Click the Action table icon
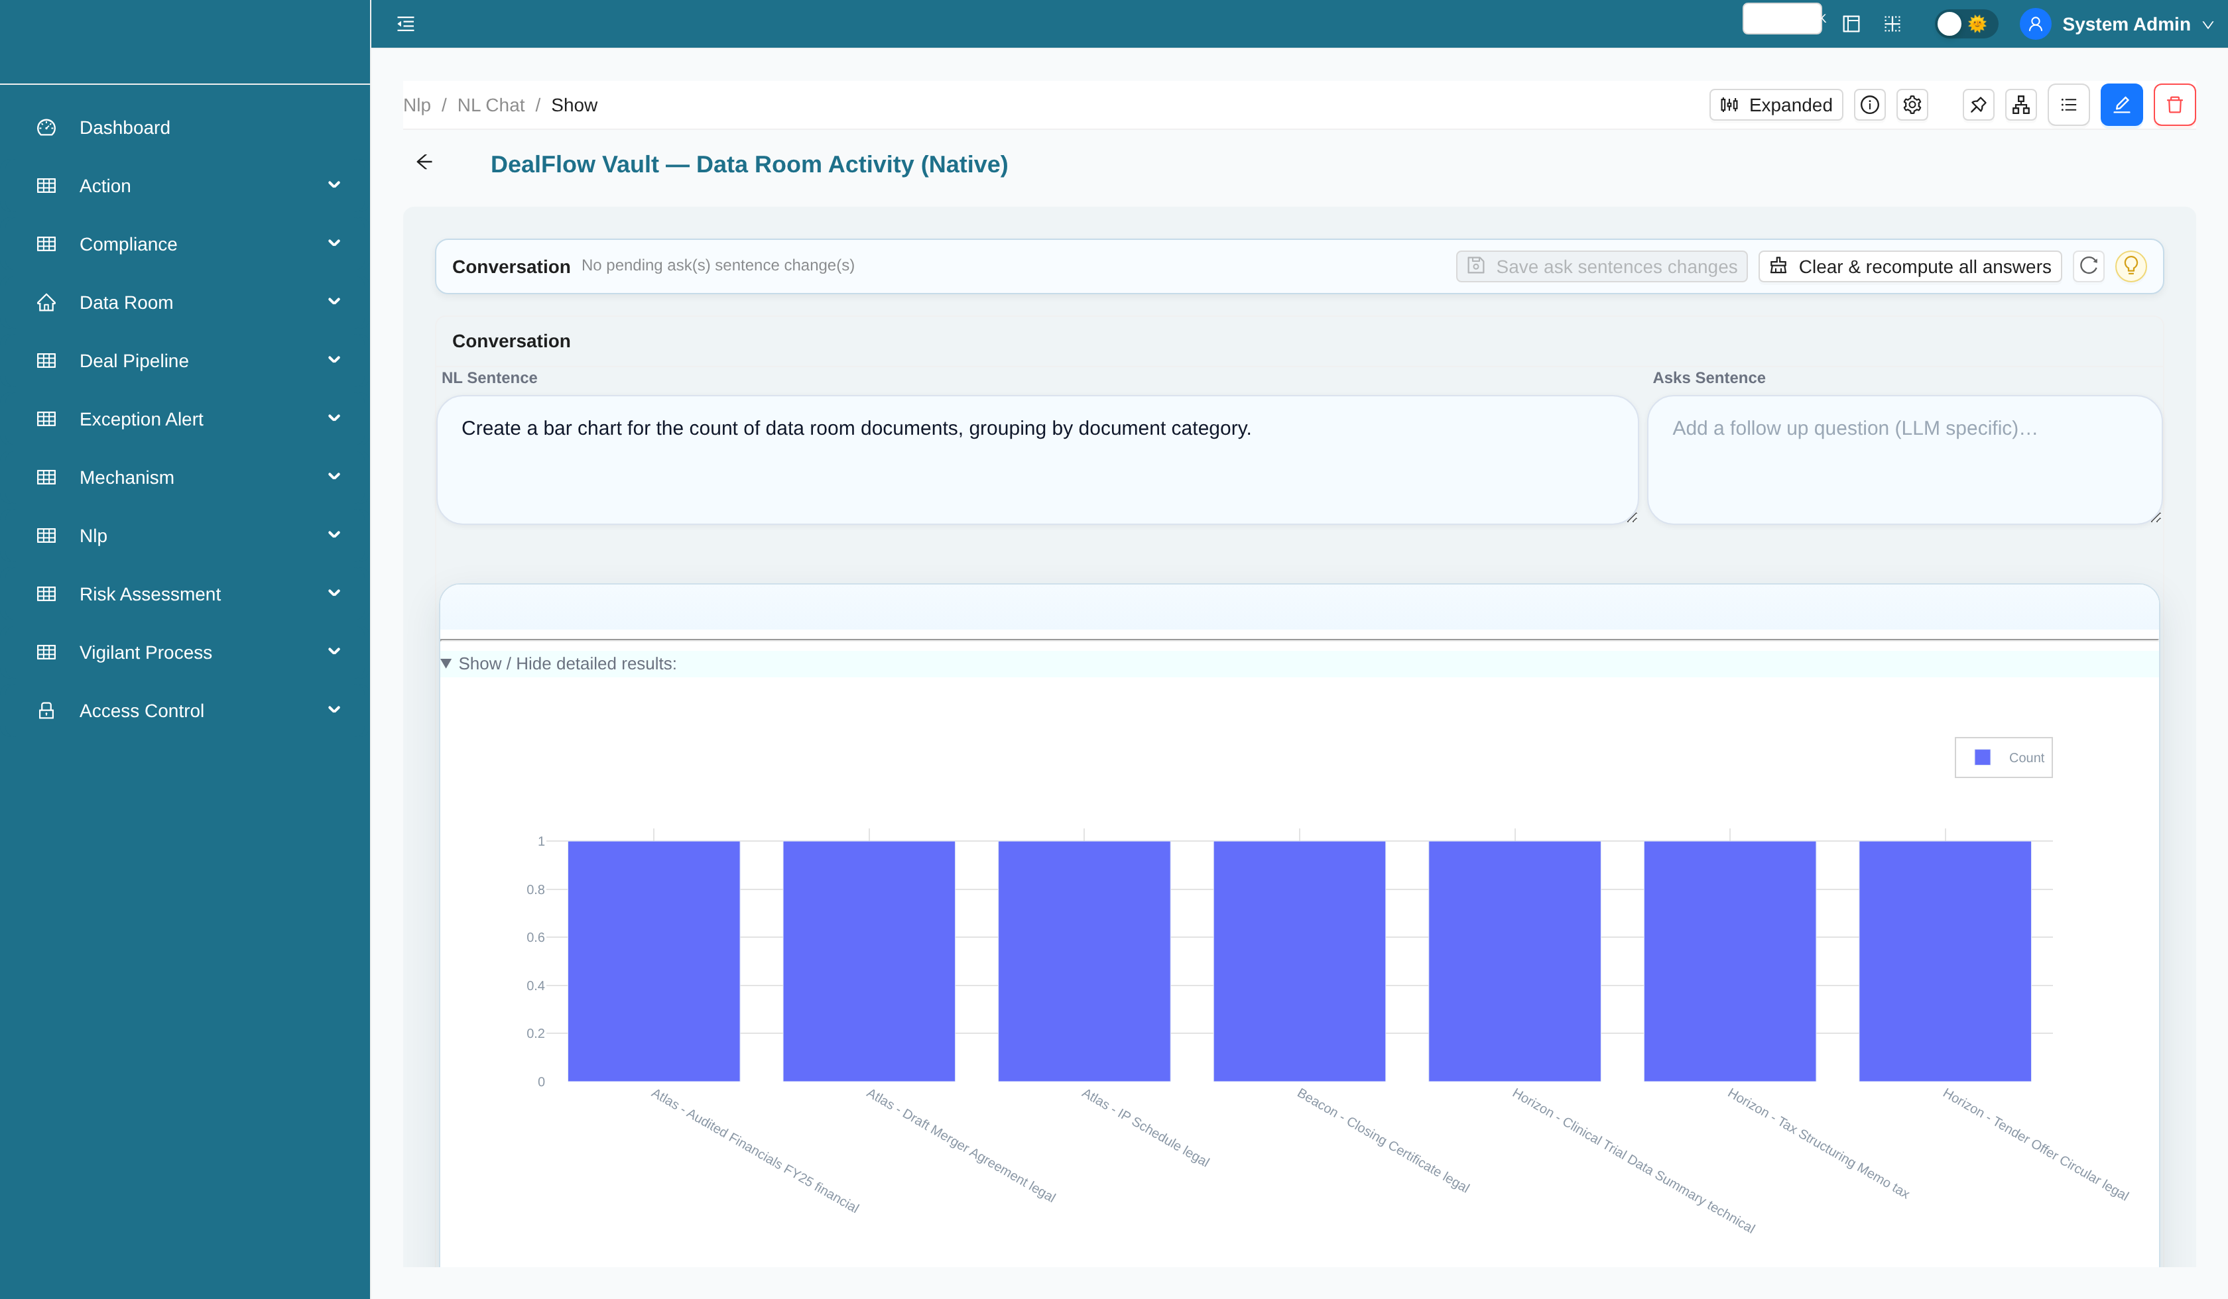The height and width of the screenshot is (1299, 2228). [47, 186]
